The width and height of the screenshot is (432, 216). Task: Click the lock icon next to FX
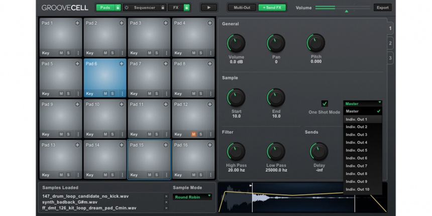click(x=187, y=8)
